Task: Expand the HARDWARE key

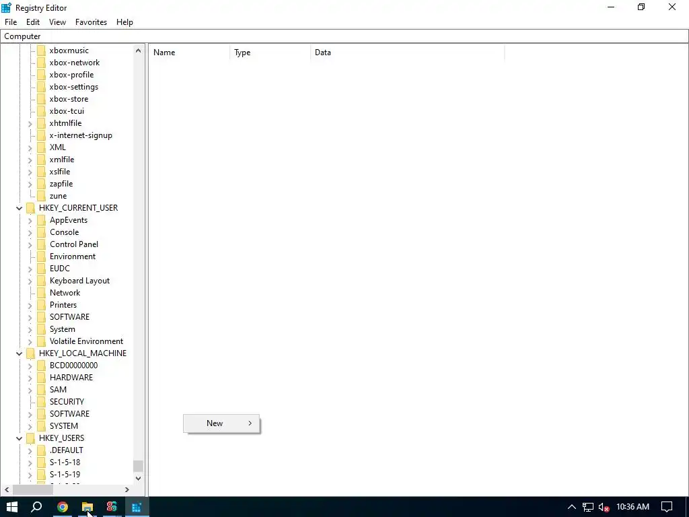Action: pyautogui.click(x=30, y=378)
